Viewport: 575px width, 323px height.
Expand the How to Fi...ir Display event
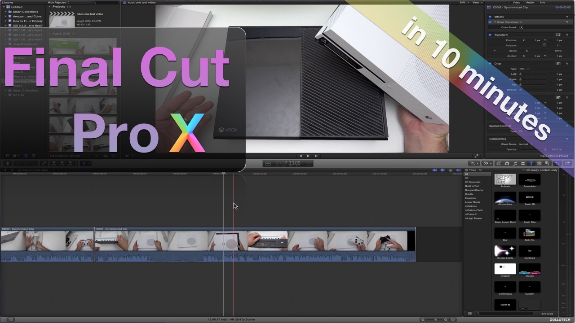[5, 21]
